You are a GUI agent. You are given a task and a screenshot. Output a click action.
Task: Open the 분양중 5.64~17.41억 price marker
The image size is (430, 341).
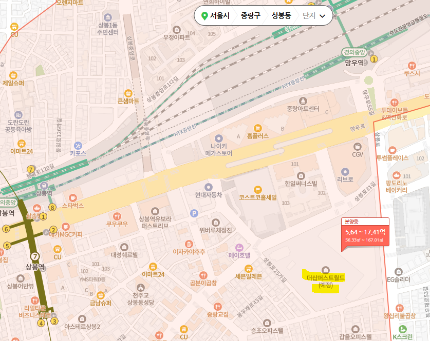[365, 232]
